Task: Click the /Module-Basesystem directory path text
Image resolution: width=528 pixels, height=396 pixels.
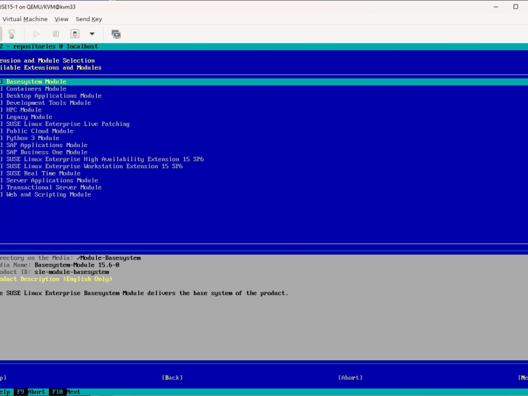Action: click(109, 258)
